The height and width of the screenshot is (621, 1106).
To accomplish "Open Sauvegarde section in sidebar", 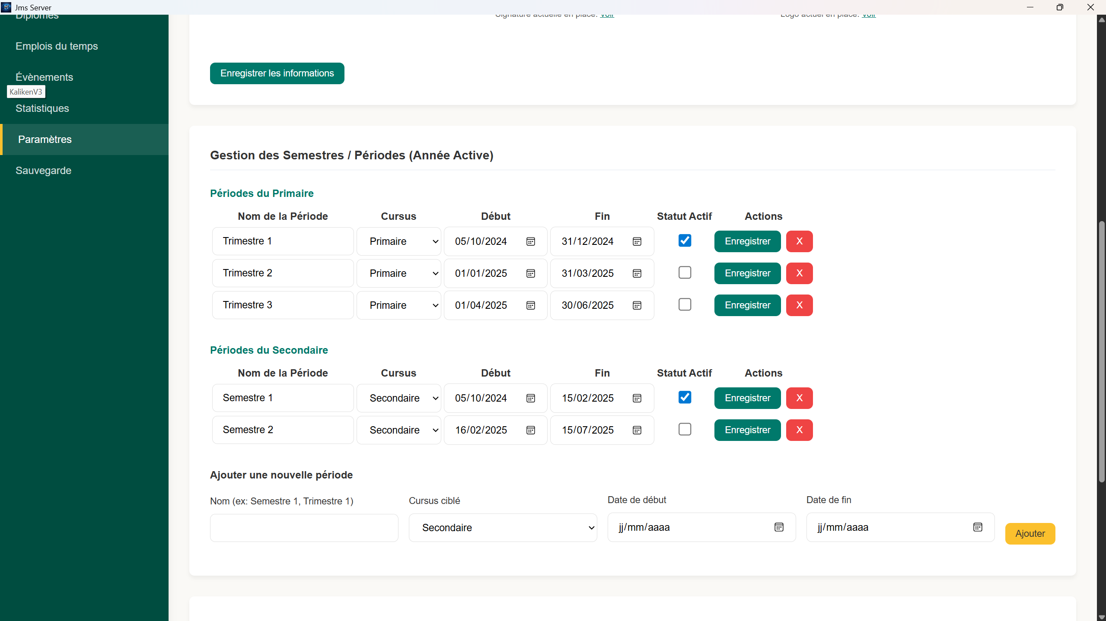I will tap(44, 171).
